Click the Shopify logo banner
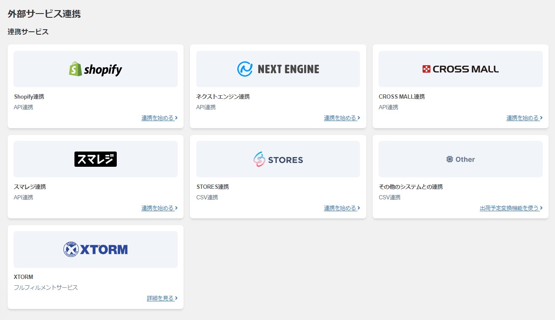The image size is (555, 320). [x=96, y=69]
